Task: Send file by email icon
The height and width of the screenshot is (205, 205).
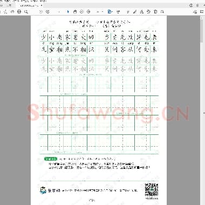Action: (202, 12)
